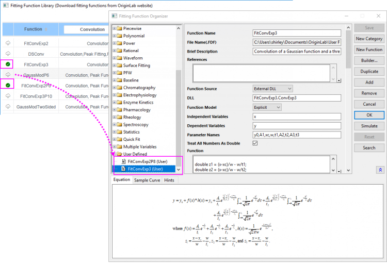This screenshot has width=387, height=263.
Task: Click the category tree vertical scrollbar
Action: point(179,99)
